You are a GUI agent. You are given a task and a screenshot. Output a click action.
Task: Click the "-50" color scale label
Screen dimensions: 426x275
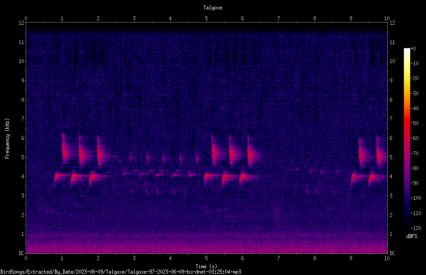(x=415, y=123)
